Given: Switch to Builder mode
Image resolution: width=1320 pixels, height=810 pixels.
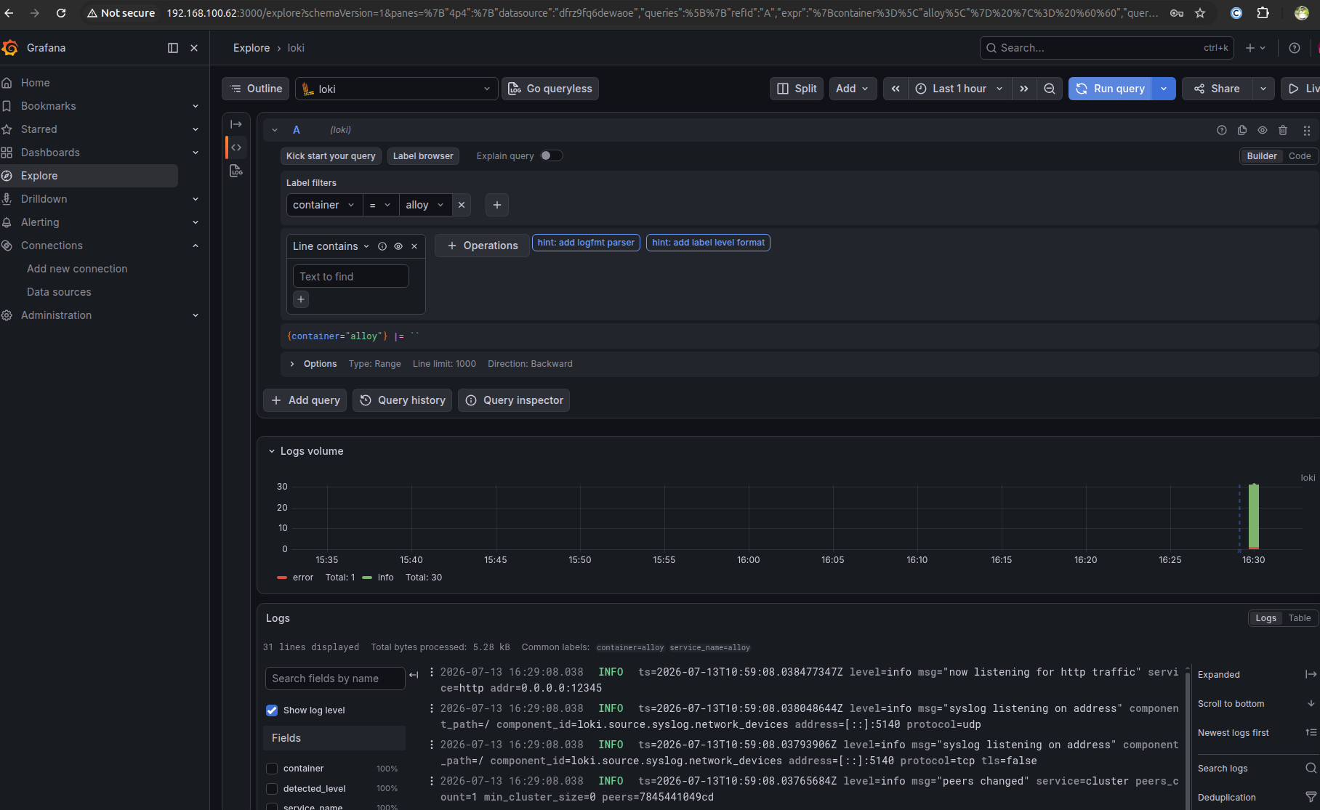Looking at the screenshot, I should coord(1262,156).
